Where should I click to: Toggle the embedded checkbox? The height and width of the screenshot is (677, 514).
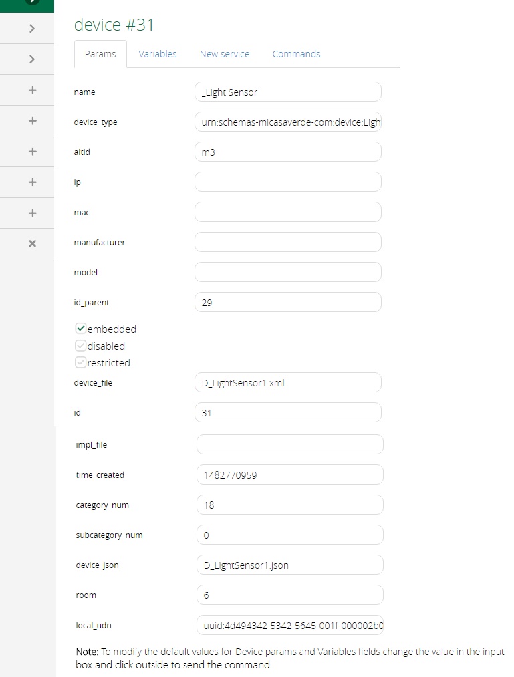click(x=81, y=329)
